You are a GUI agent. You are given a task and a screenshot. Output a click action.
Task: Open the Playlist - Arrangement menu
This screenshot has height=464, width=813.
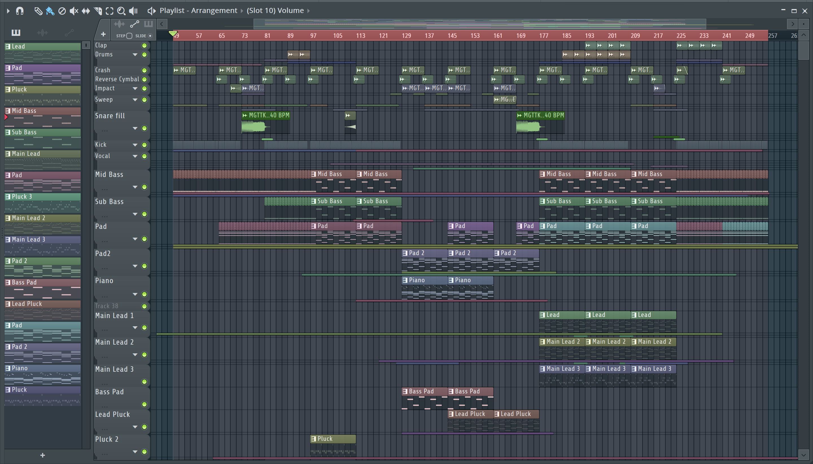pyautogui.click(x=198, y=10)
